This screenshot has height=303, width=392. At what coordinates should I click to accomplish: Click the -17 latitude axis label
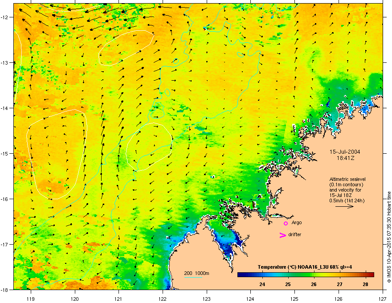click(5, 244)
